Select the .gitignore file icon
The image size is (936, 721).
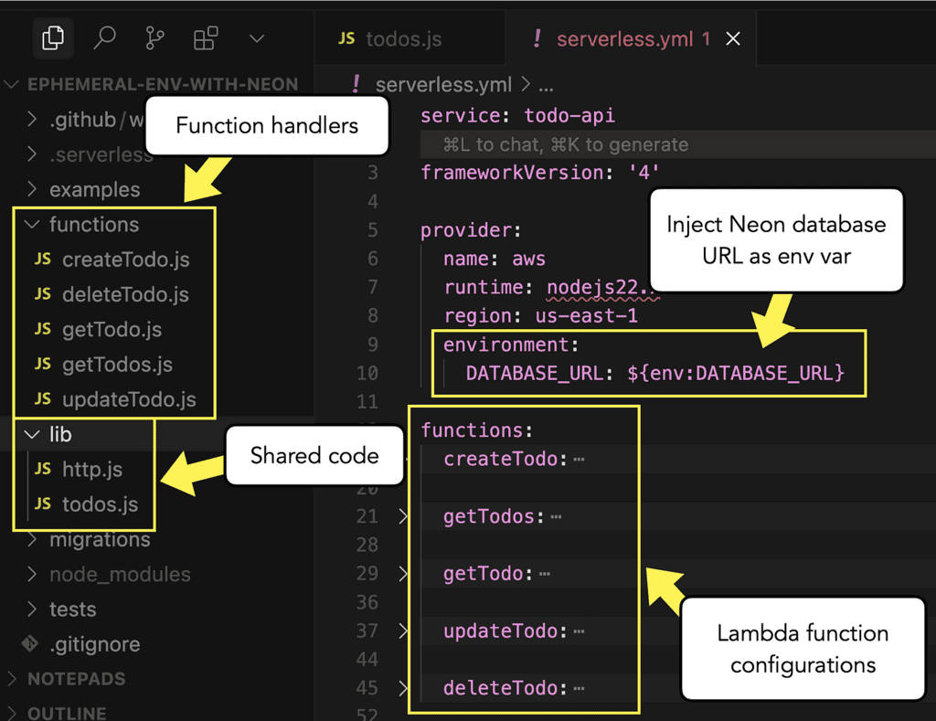(30, 644)
